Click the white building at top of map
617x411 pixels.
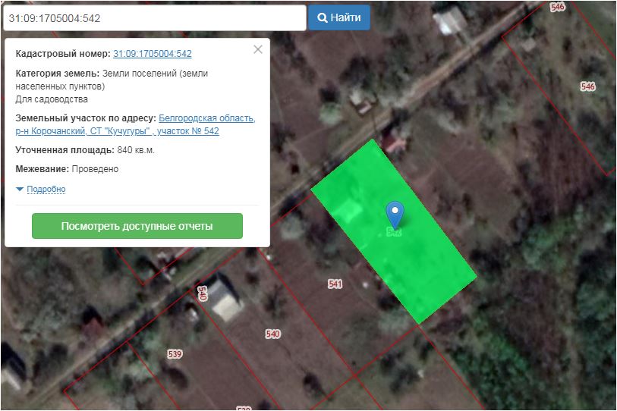(x=449, y=20)
